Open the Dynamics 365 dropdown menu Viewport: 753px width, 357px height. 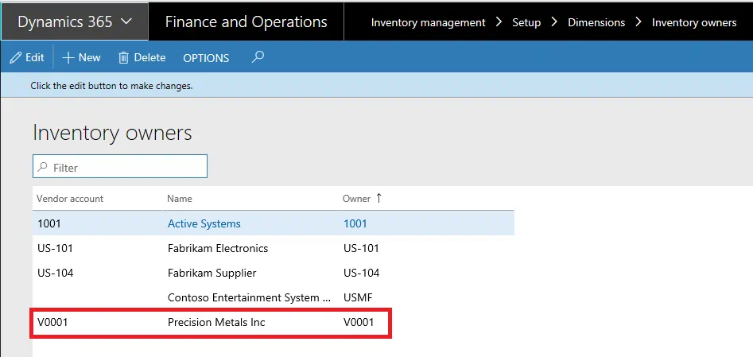[x=75, y=21]
